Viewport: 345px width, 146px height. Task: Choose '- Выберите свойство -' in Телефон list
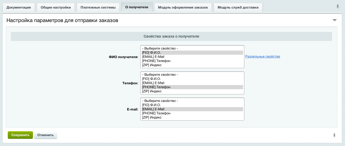point(192,75)
